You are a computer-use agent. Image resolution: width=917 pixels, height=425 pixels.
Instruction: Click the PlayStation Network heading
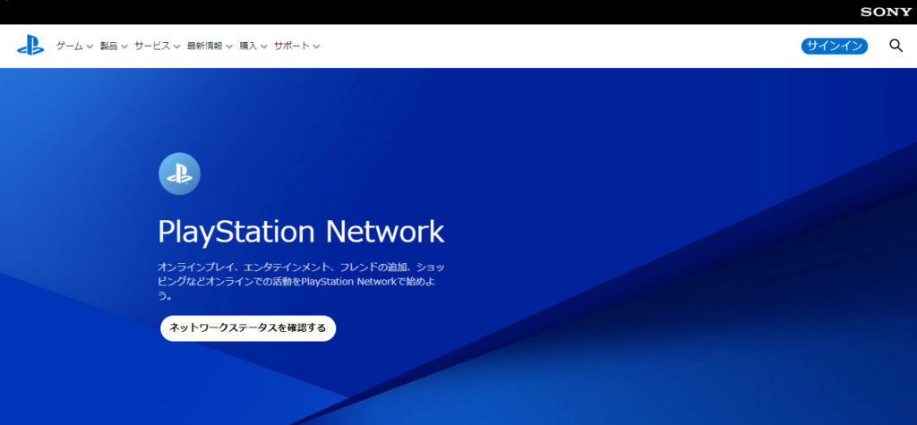coord(301,233)
